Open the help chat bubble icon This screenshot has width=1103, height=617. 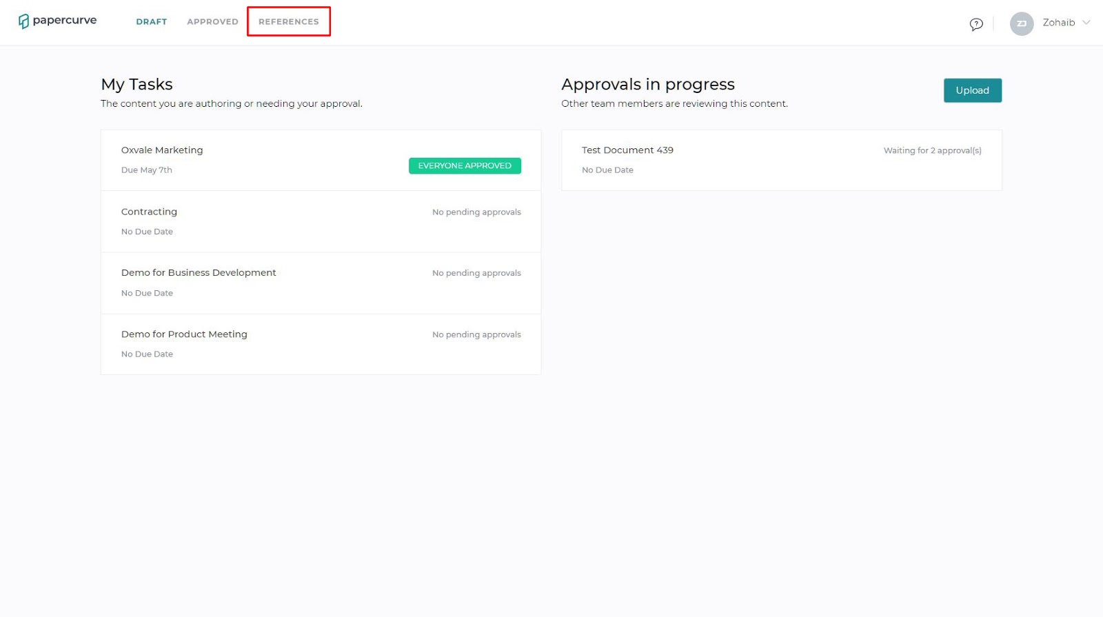976,24
